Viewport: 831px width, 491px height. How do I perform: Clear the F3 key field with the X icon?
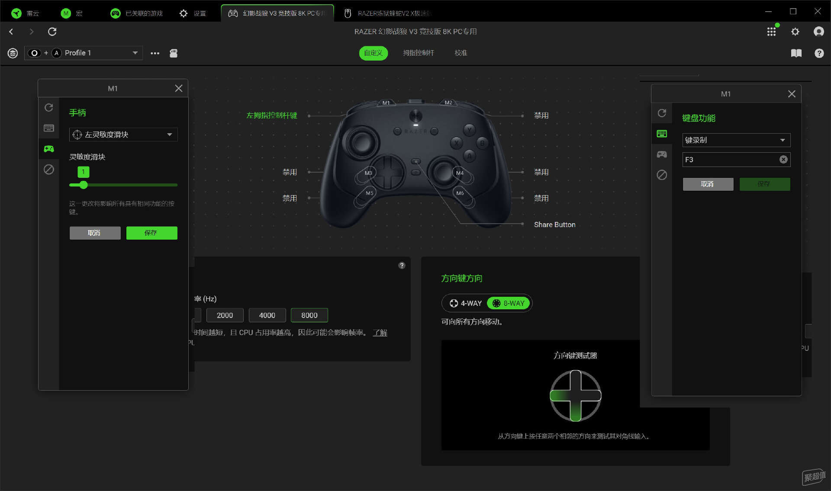(x=783, y=160)
